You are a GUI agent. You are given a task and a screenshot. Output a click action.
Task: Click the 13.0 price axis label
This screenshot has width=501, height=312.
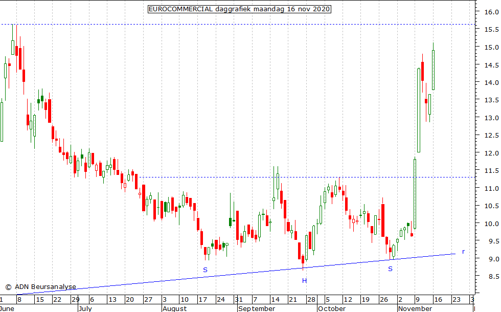(491, 118)
